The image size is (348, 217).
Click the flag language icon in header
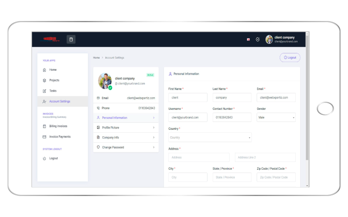[248, 39]
